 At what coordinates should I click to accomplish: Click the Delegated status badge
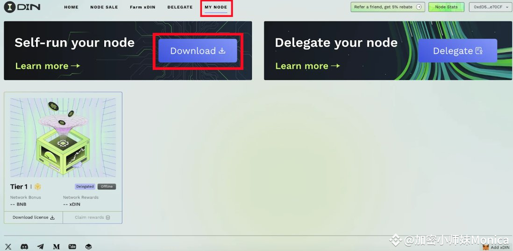tap(85, 187)
